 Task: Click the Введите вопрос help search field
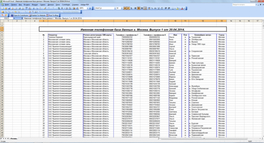coord(244,5)
